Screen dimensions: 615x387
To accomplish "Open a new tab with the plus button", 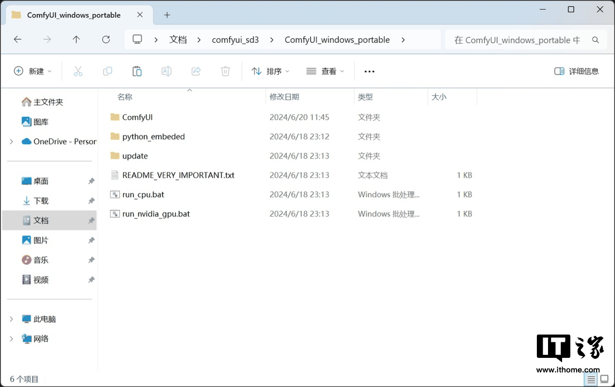I will 167,15.
